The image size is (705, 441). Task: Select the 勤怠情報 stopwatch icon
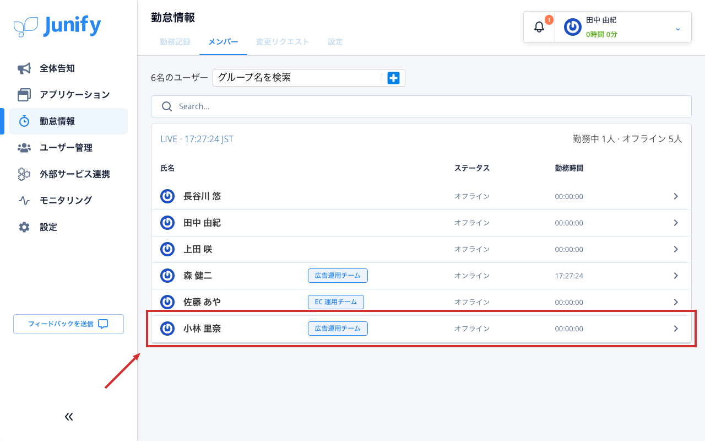24,121
